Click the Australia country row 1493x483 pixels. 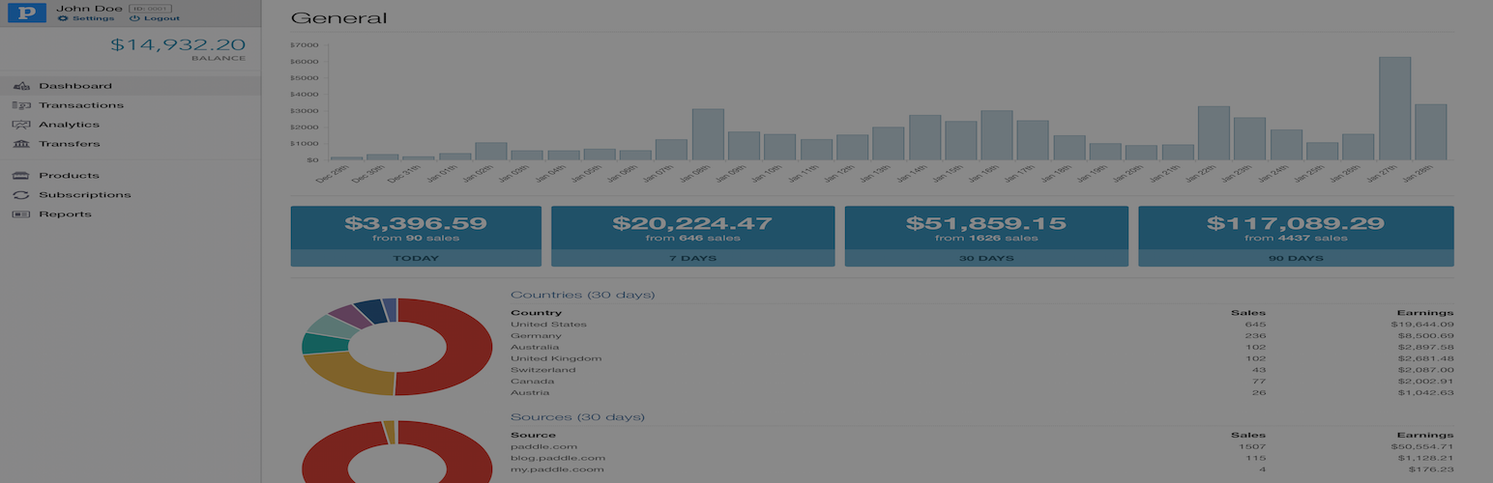981,348
